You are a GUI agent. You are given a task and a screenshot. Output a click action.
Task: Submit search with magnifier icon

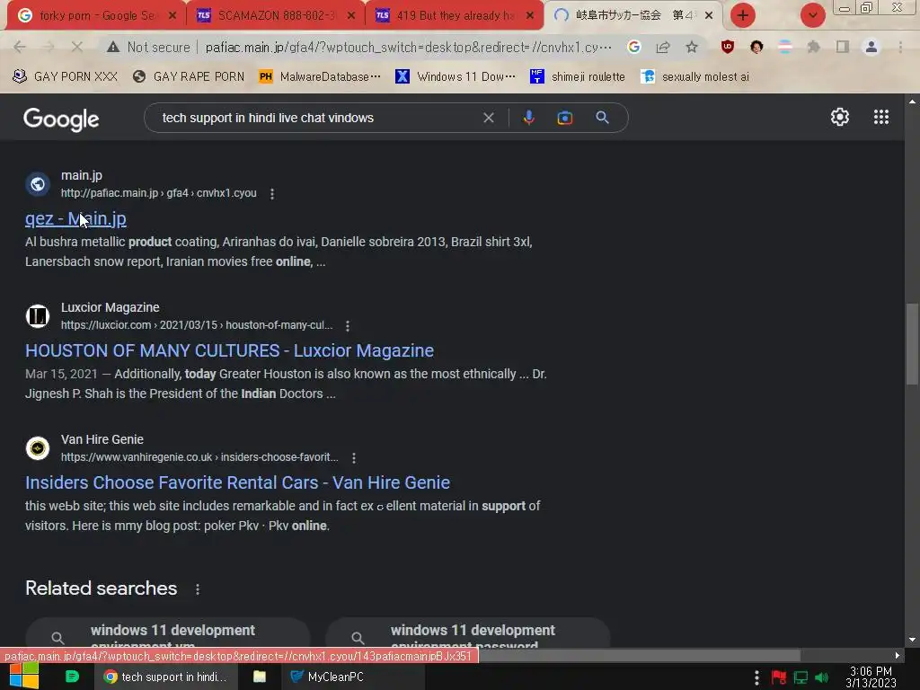click(602, 118)
